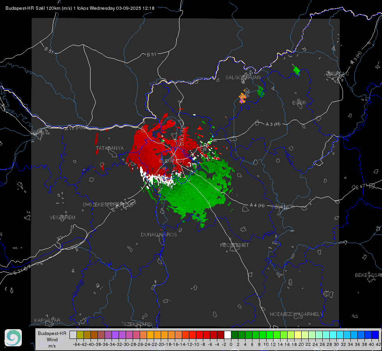The image size is (382, 351).
Task: Click the A 3 (H) road label near Eger
Action: tap(273, 124)
